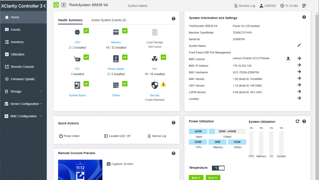This screenshot has width=319, height=180.
Task: Open Inventory page in sidebar
Action: (23, 42)
